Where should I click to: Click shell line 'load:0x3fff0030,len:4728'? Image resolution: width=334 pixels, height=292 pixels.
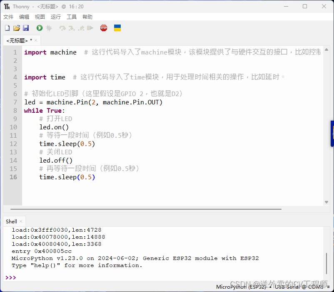coord(57,230)
